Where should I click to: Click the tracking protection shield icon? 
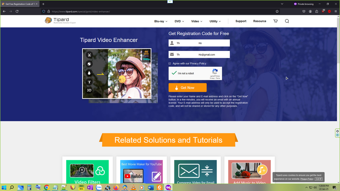[x=44, y=11]
